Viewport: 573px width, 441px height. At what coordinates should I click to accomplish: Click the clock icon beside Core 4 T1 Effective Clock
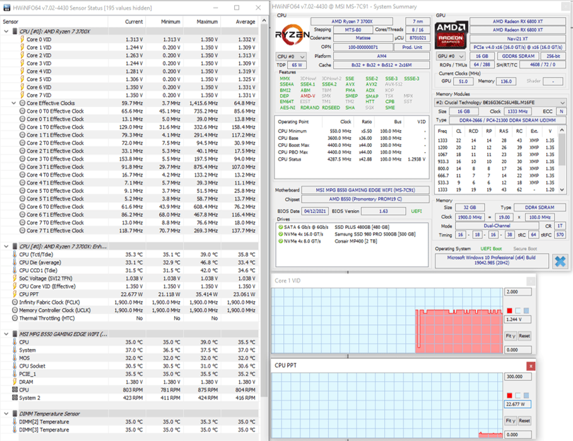click(22, 183)
